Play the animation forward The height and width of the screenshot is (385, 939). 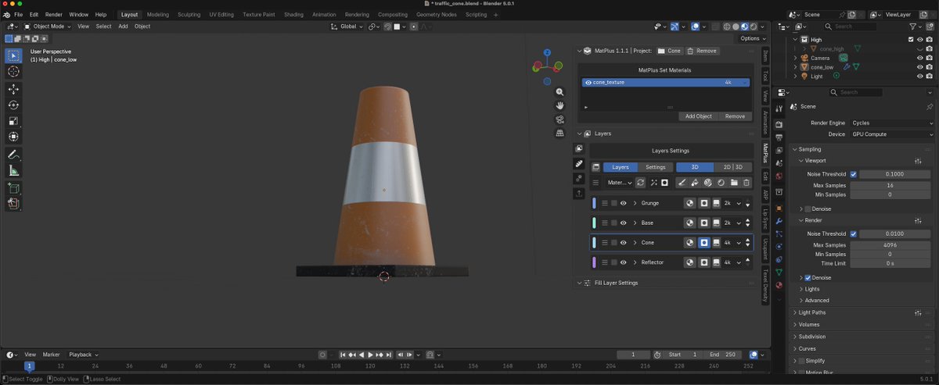click(370, 355)
